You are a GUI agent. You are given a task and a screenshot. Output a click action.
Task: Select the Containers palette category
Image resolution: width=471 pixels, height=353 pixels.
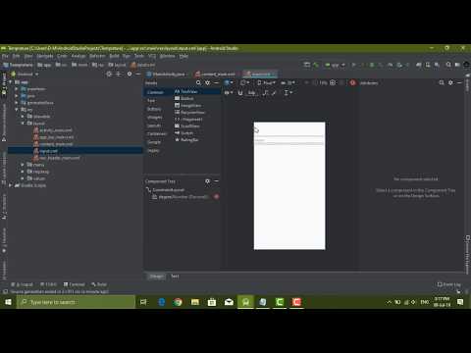click(x=157, y=133)
